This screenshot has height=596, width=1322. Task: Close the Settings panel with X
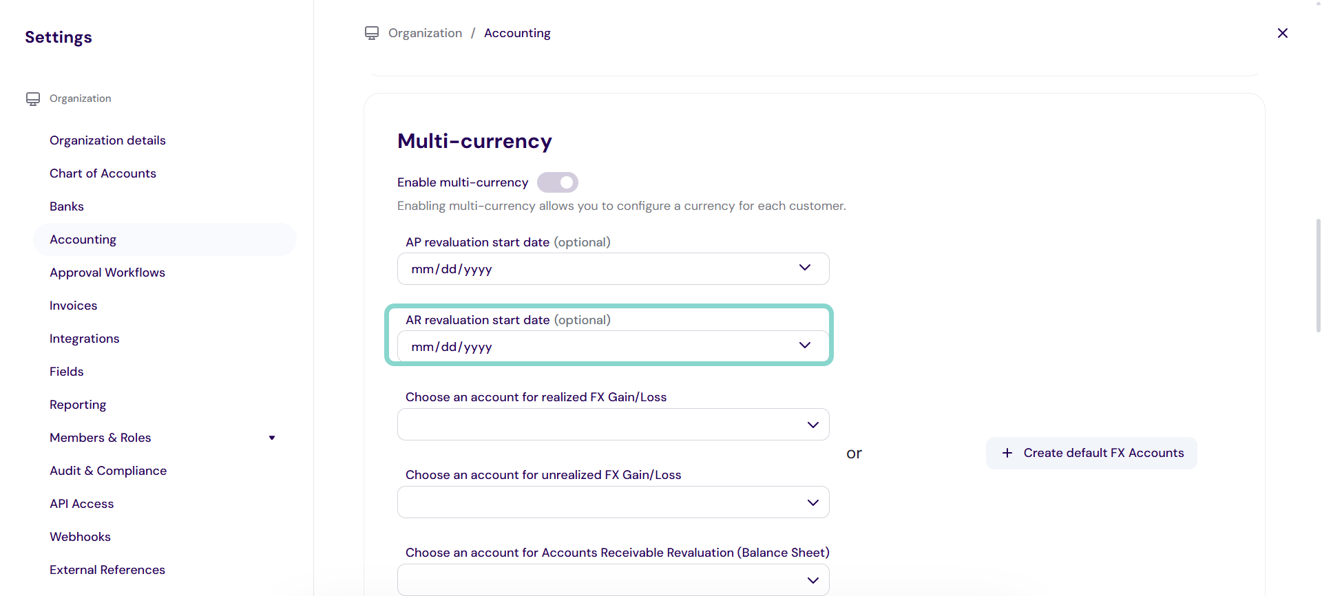[1282, 33]
